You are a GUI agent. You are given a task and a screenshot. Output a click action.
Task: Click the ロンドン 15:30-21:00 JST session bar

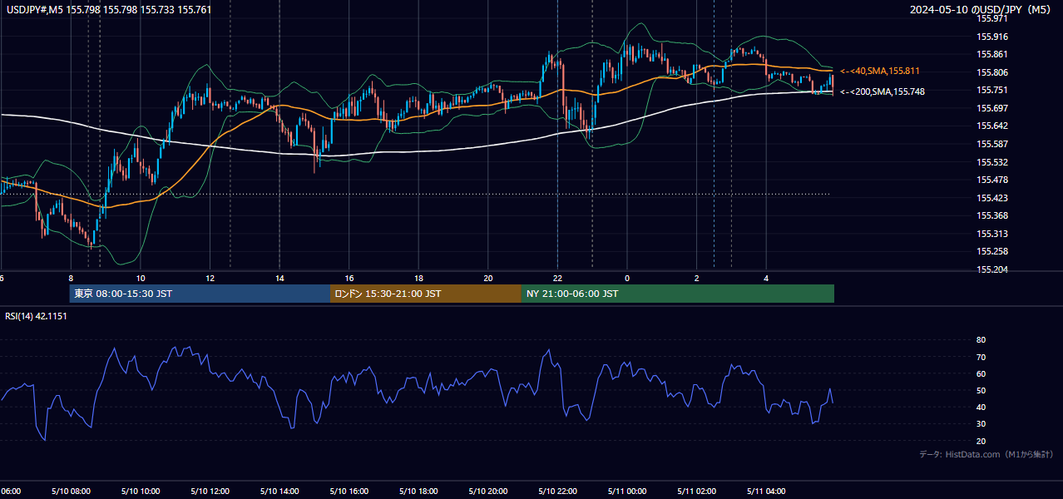[x=426, y=294]
